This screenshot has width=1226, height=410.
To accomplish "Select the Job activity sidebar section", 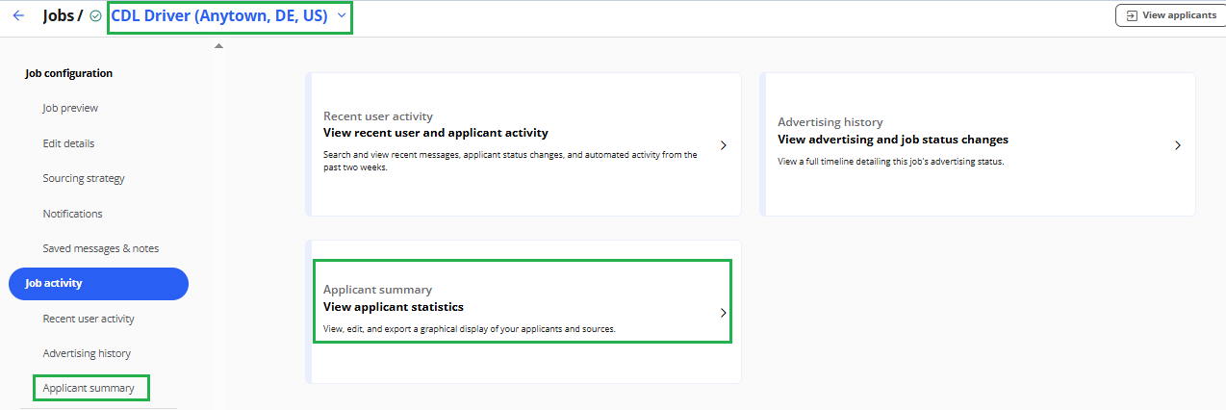I will tap(98, 283).
